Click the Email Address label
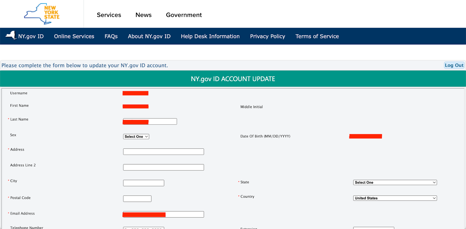This screenshot has width=466, height=229. pyautogui.click(x=22, y=214)
